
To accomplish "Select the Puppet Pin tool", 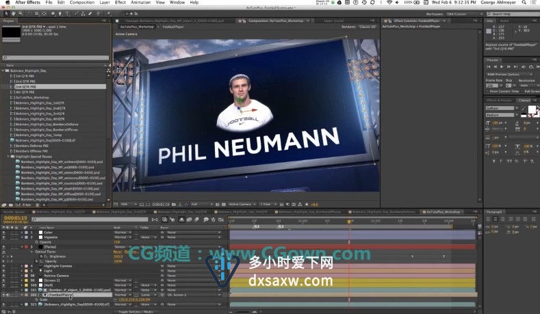I will (109, 14).
